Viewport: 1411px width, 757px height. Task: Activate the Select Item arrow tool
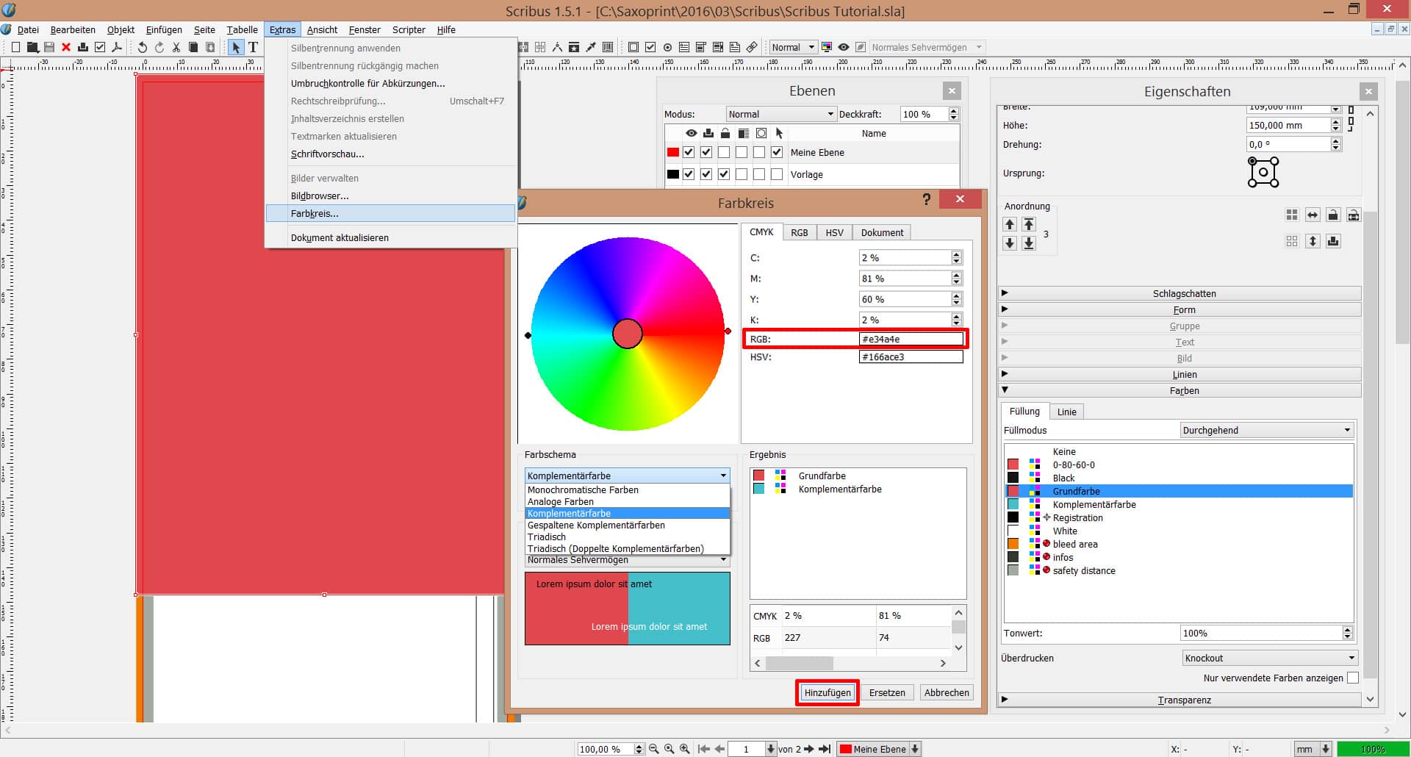(x=235, y=47)
